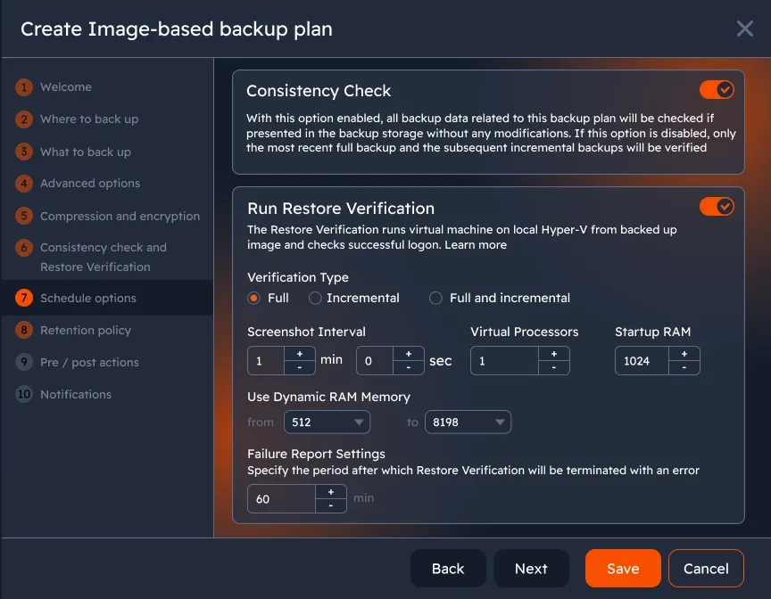Image resolution: width=771 pixels, height=599 pixels.
Task: Select Full and incremental verification type
Action: [435, 298]
